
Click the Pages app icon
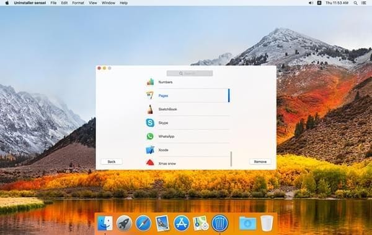point(149,95)
